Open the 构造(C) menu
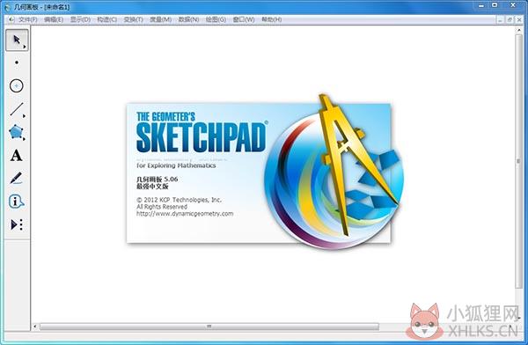This screenshot has width=528, height=345. pyautogui.click(x=106, y=19)
